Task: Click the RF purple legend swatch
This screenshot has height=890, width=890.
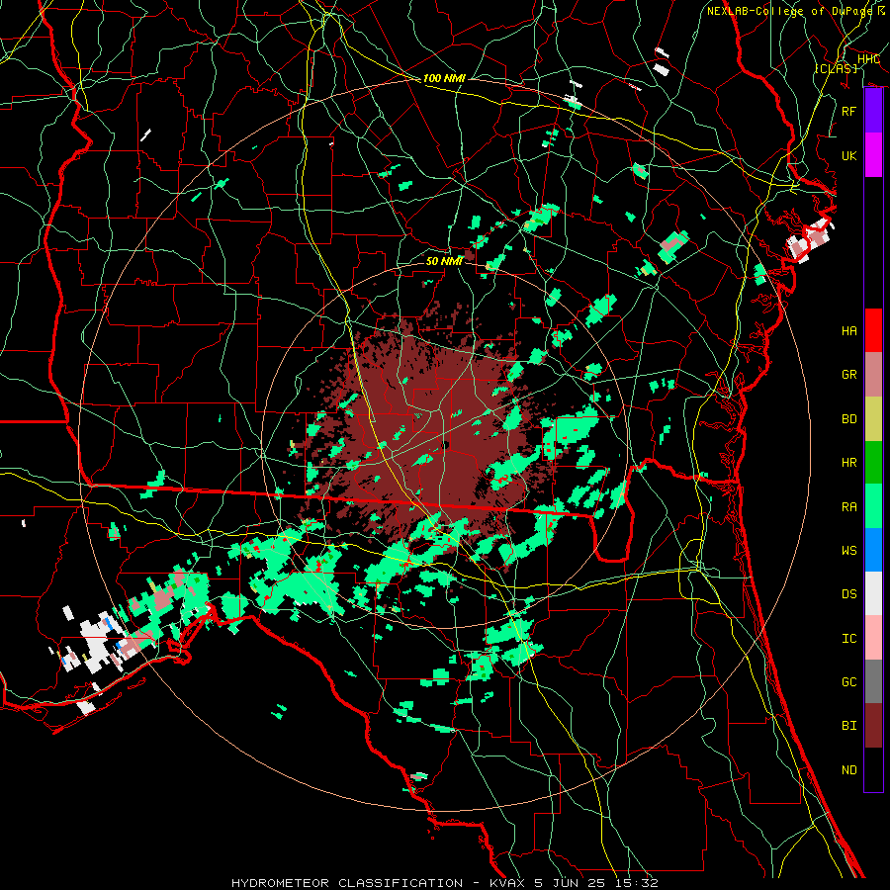Action: (873, 111)
